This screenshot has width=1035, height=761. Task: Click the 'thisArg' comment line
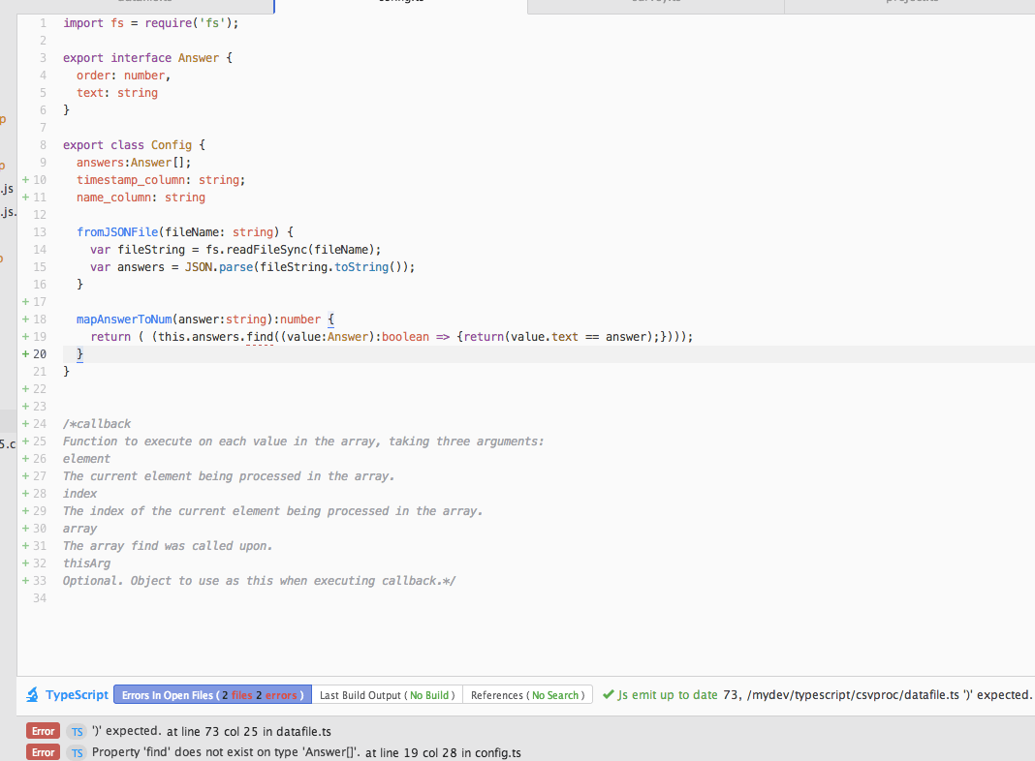[x=86, y=563]
